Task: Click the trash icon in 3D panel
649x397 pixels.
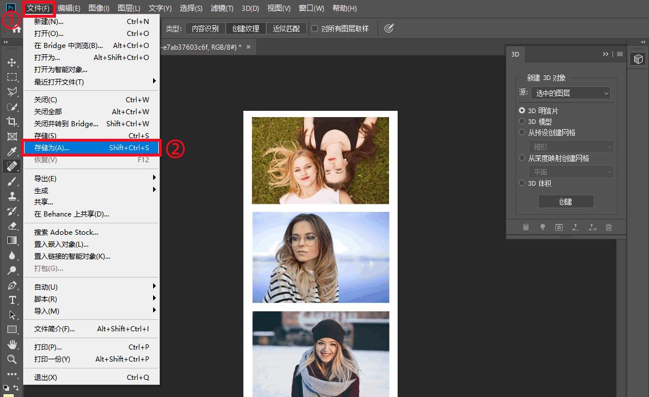Action: [608, 227]
